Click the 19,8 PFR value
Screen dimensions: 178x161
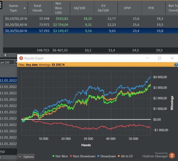click(x=160, y=31)
